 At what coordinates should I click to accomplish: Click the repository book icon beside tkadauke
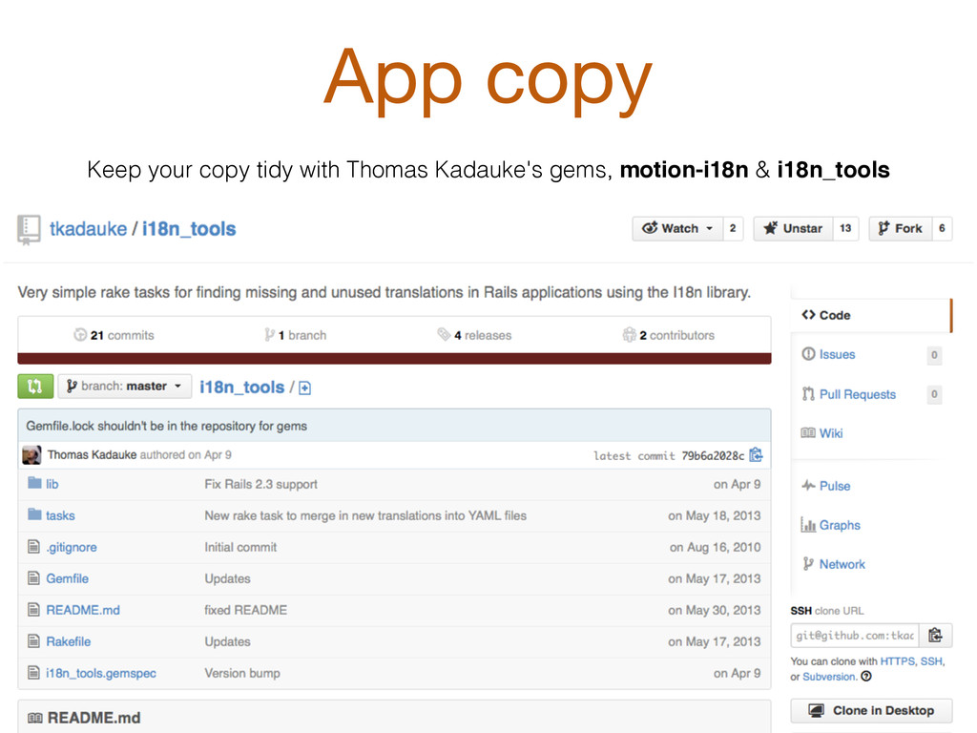(x=29, y=229)
